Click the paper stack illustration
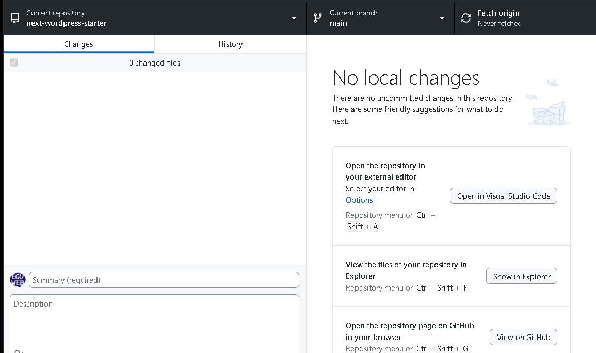 549,109
